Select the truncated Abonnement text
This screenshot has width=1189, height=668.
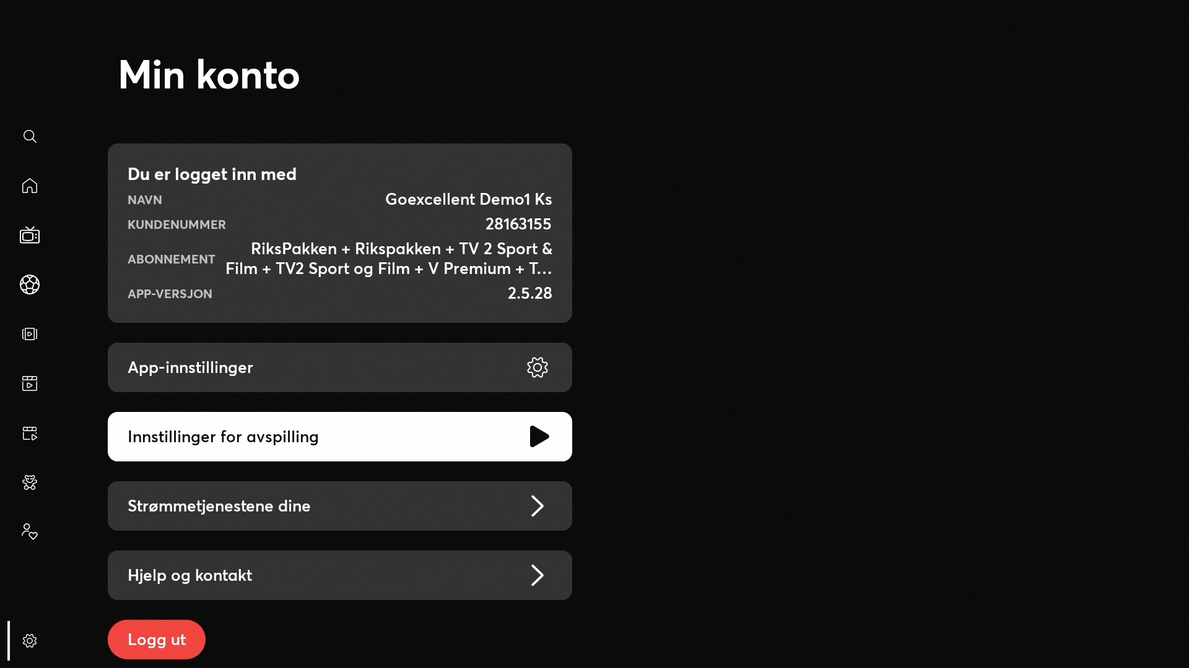coord(389,259)
